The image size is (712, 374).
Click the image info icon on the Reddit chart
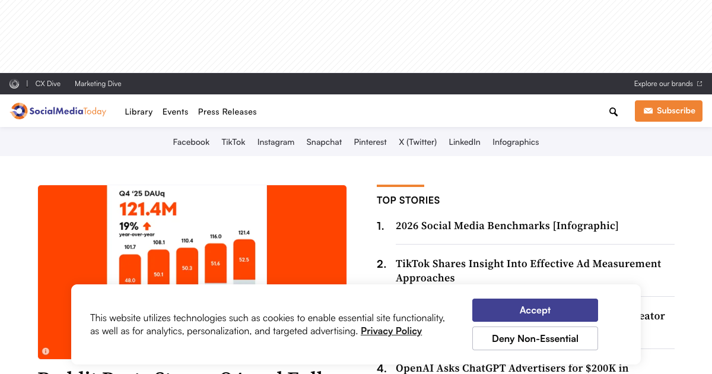[46, 351]
